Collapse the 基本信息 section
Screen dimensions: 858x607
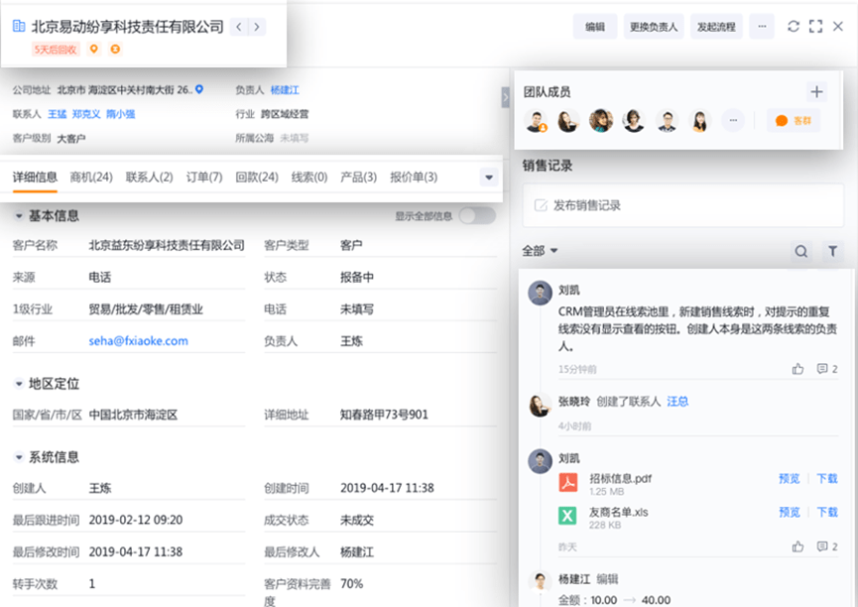19,216
